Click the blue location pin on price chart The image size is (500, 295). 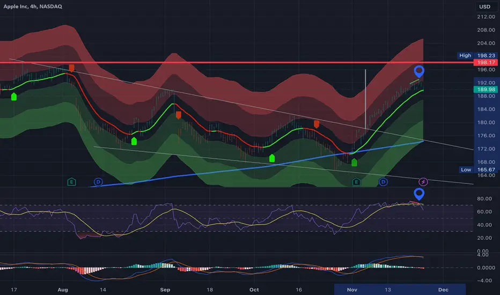pyautogui.click(x=419, y=71)
